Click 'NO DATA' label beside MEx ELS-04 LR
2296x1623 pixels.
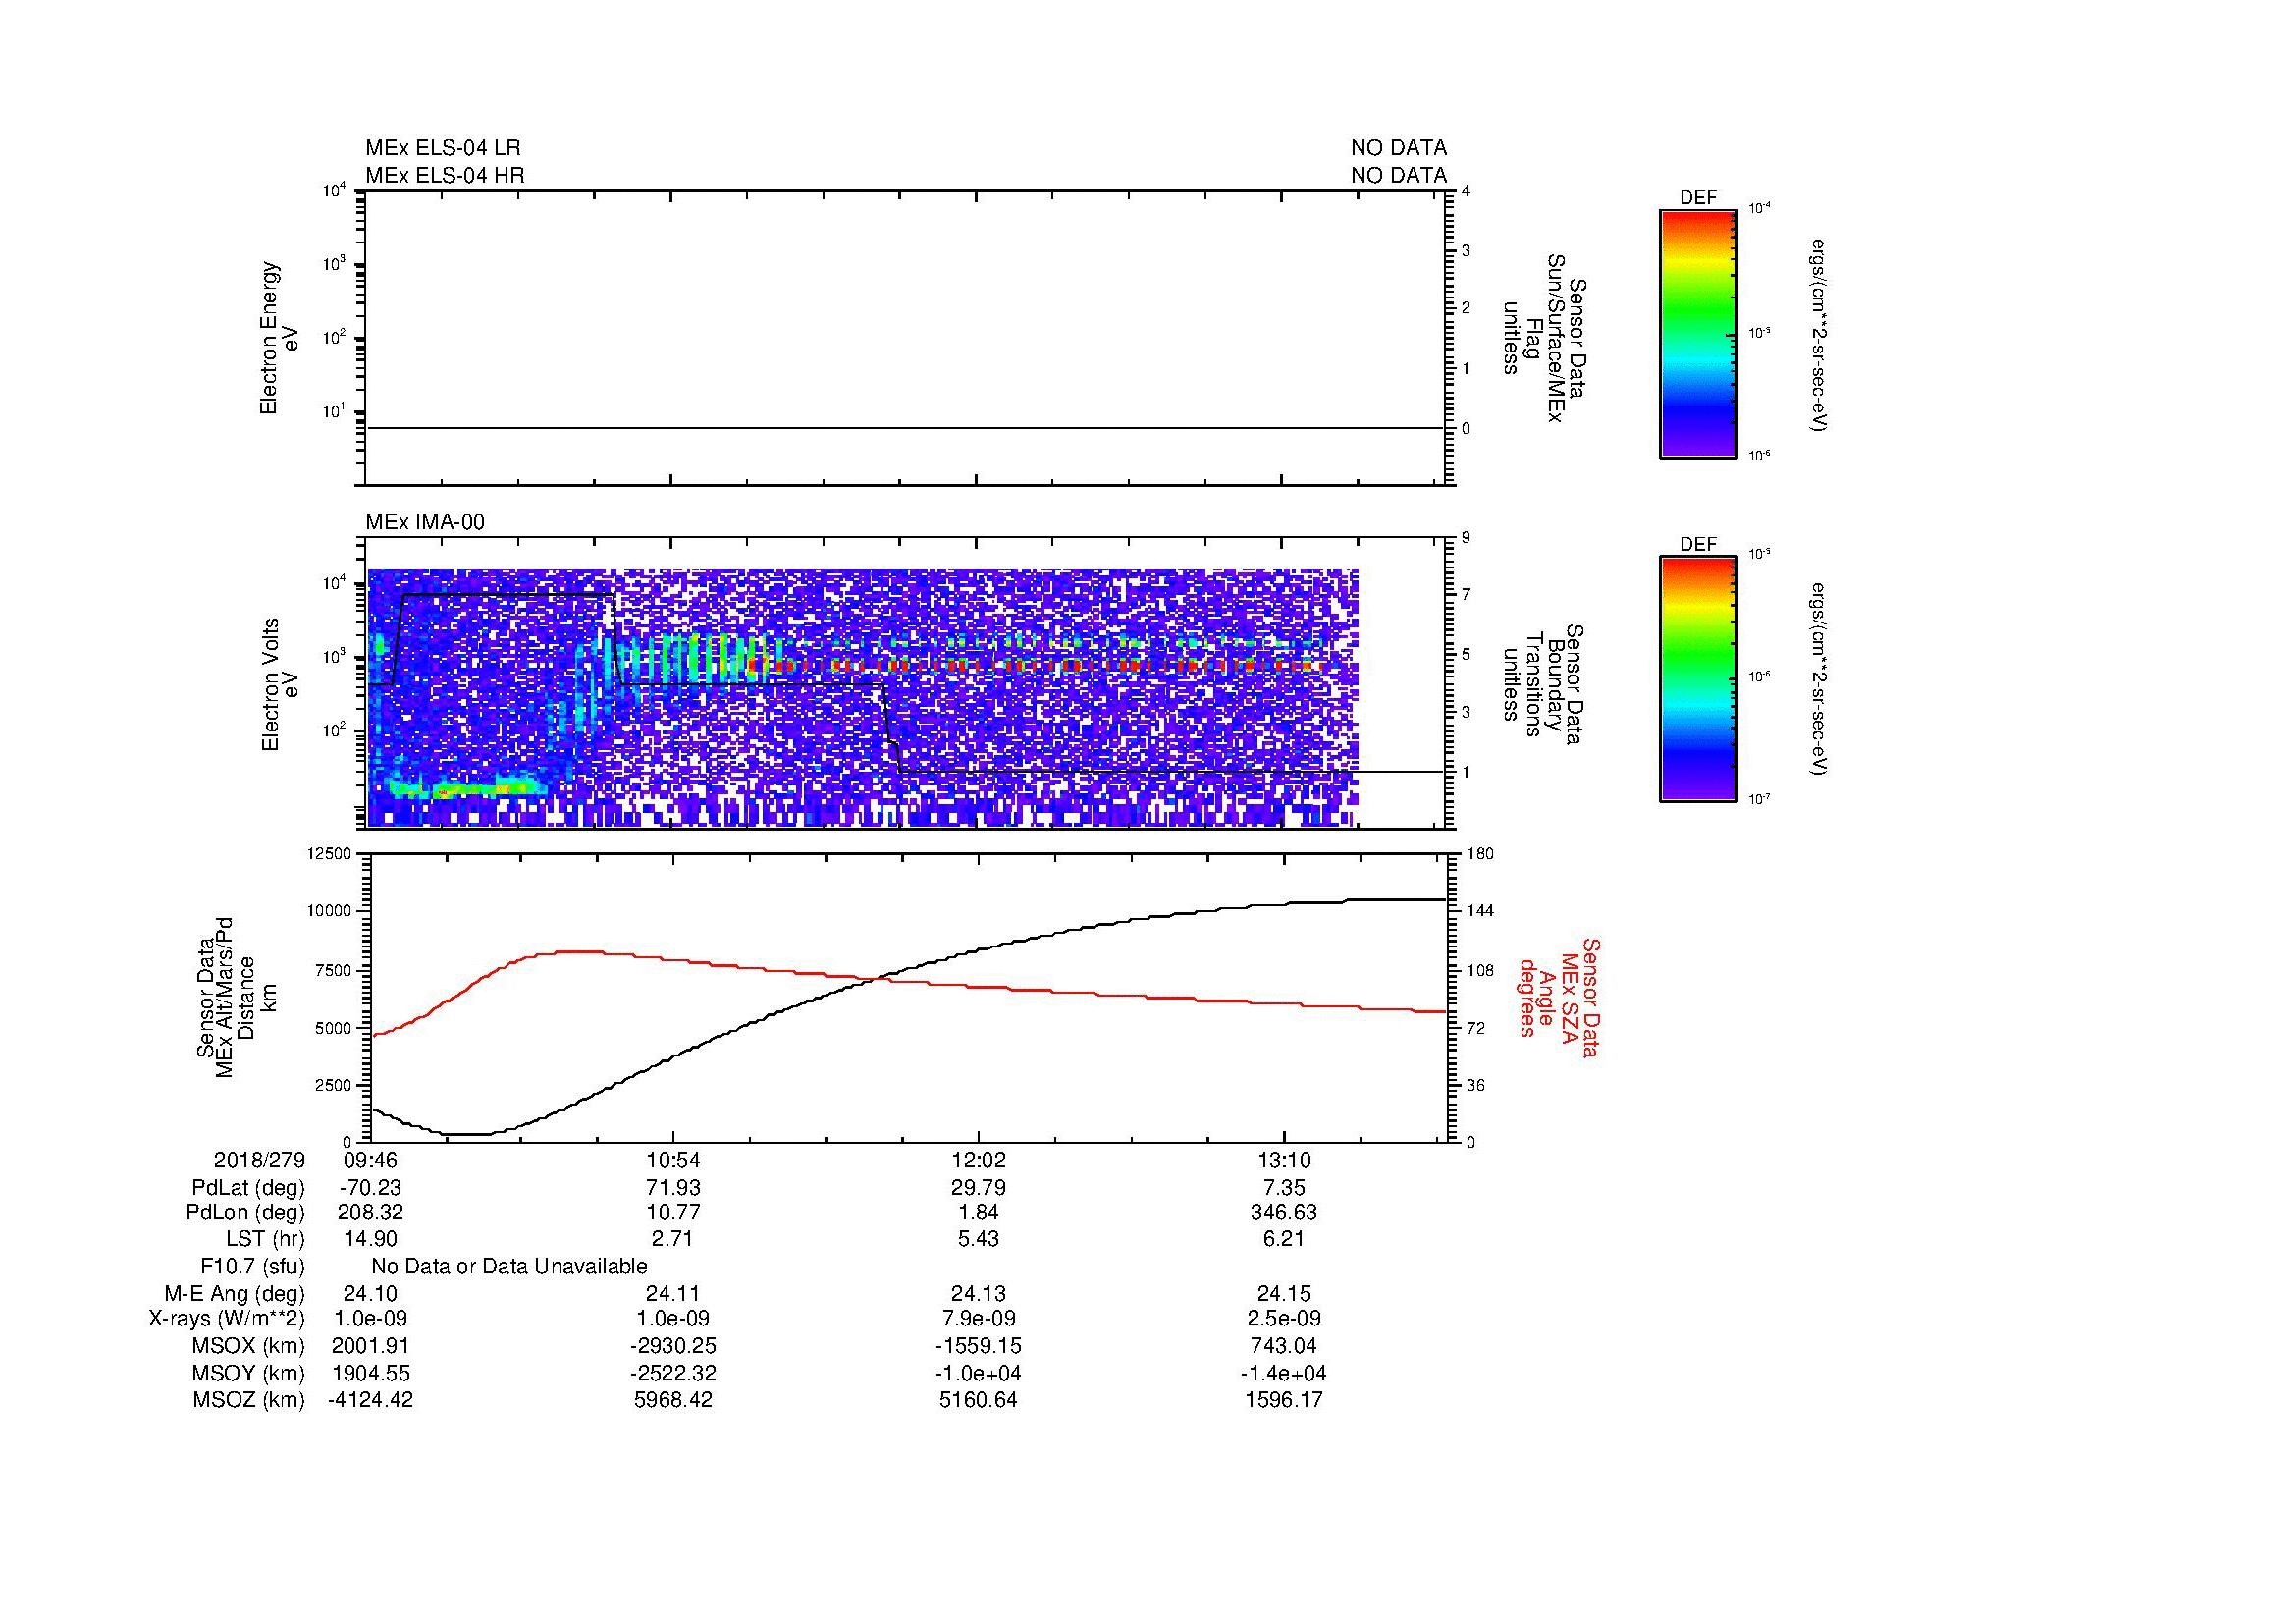(1398, 148)
